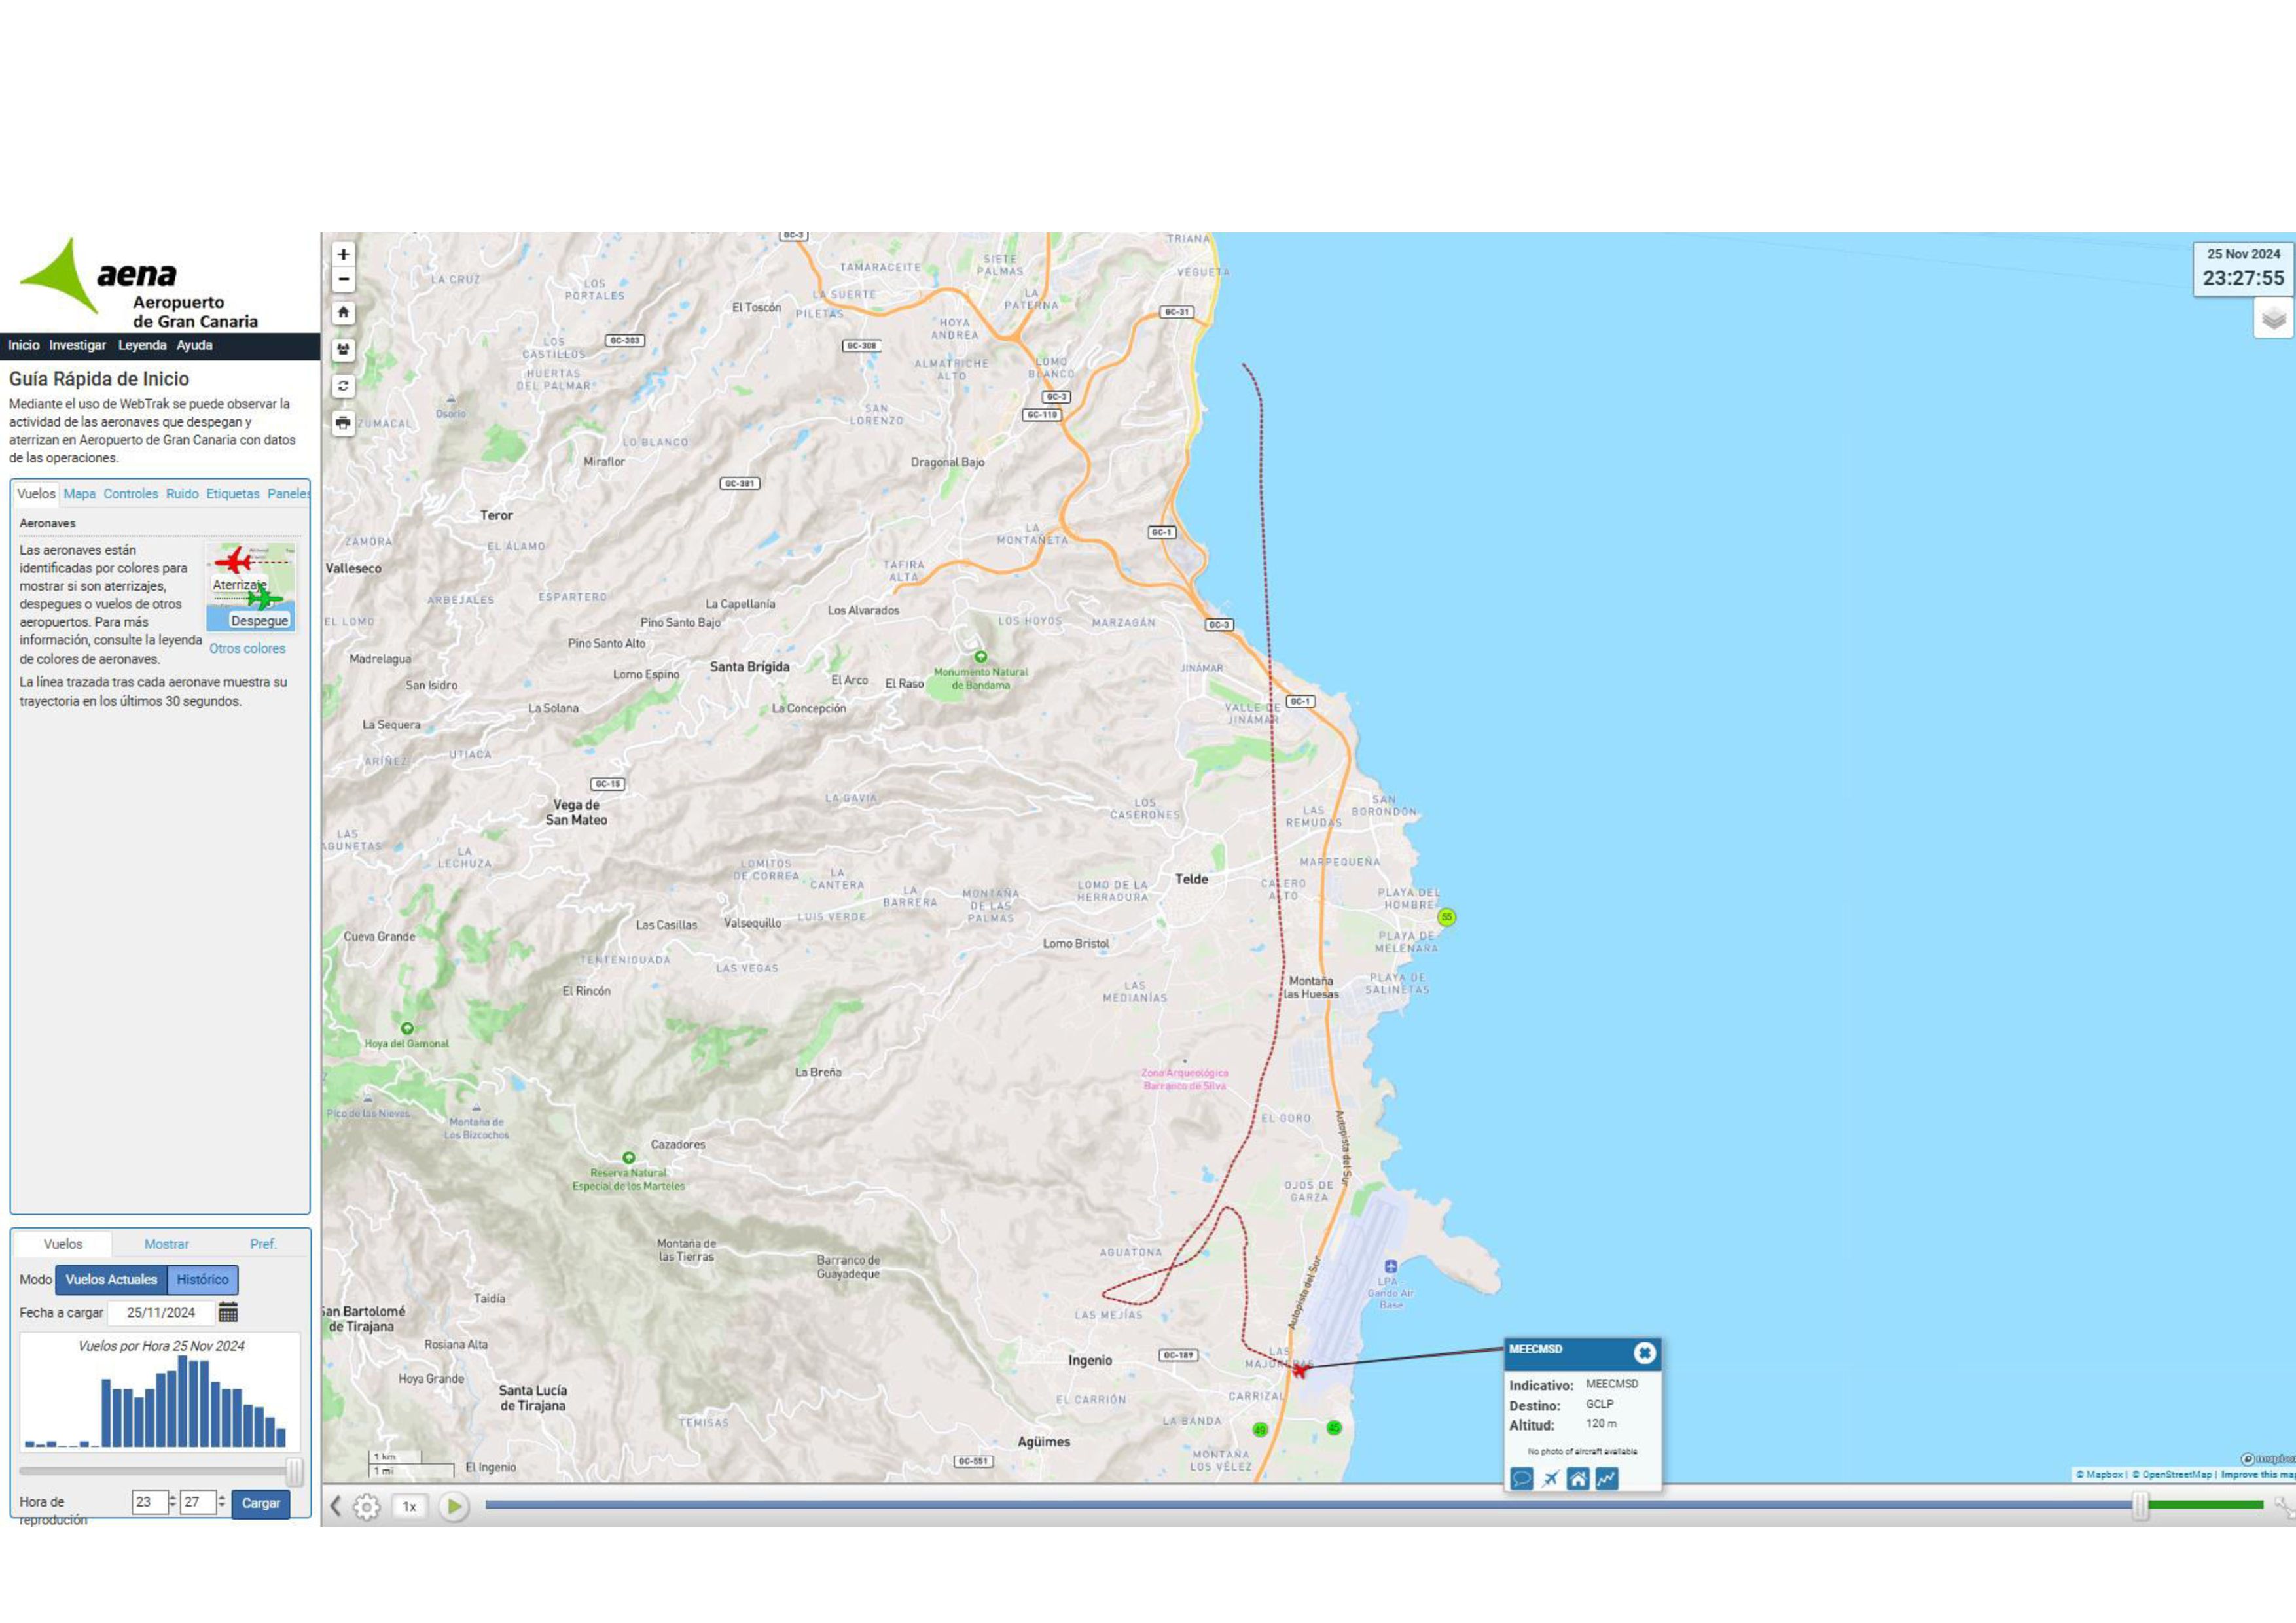Open the 1x playback speed selector
The image size is (2296, 1623).
(x=409, y=1506)
